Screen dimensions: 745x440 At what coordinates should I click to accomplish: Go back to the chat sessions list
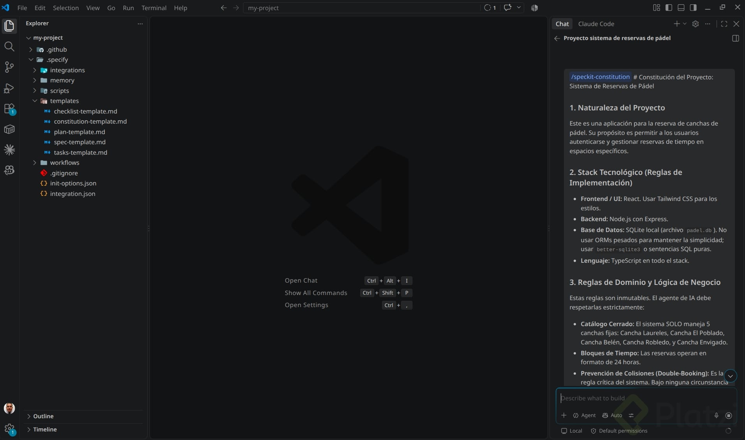click(x=557, y=38)
